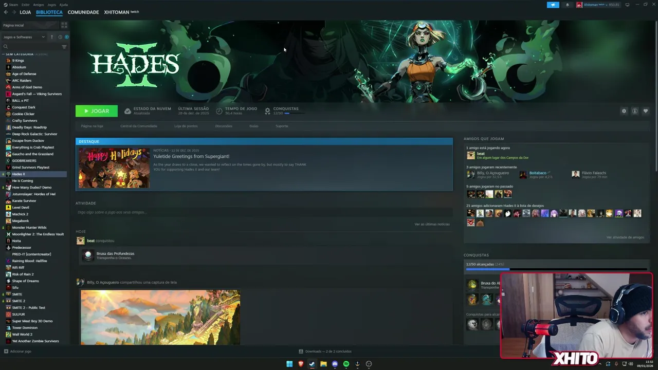Open the Amigos menu
658x370 pixels.
(x=39, y=5)
